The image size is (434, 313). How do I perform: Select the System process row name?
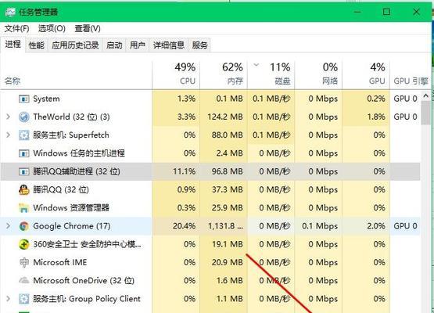tap(46, 99)
